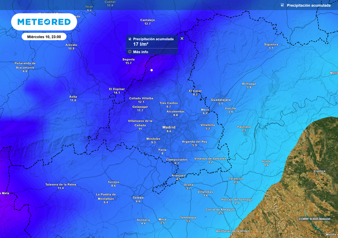This screenshot has height=238, width=338.
Task: Select the Aranjuez label on the map
Action: click(178, 176)
